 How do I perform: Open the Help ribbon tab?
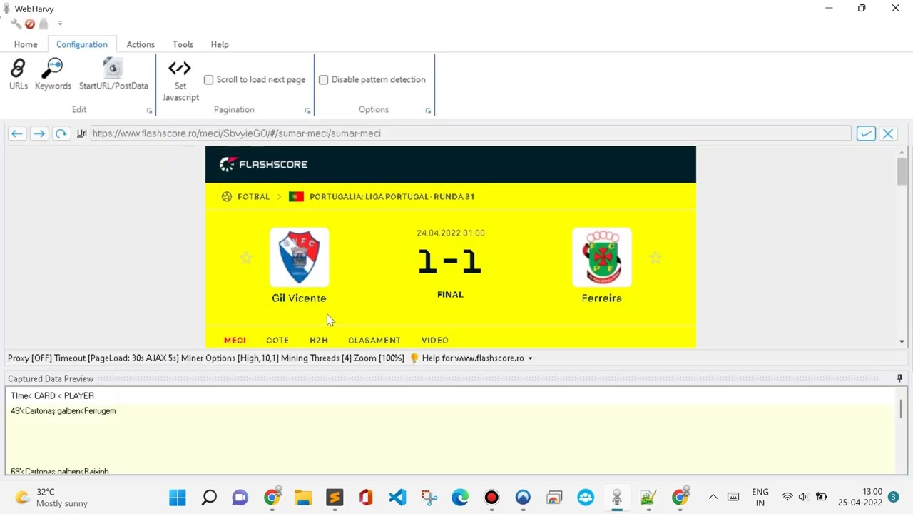(220, 44)
